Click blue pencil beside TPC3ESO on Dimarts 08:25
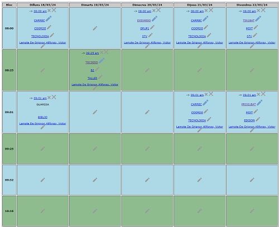Screen dimensions: 279x227 (x=102, y=61)
